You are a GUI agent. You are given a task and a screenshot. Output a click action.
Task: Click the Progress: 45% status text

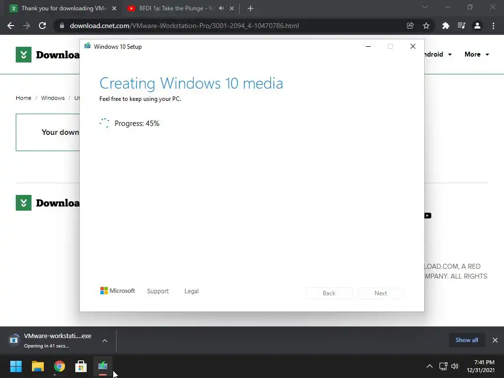click(x=137, y=124)
